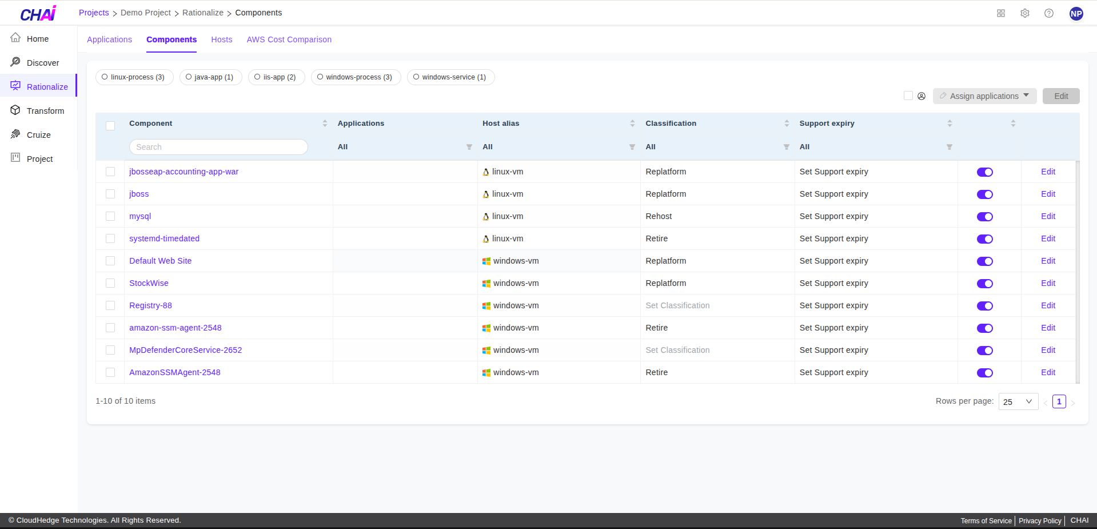The image size is (1097, 529).
Task: Switch to the Hosts tab
Action: point(221,39)
